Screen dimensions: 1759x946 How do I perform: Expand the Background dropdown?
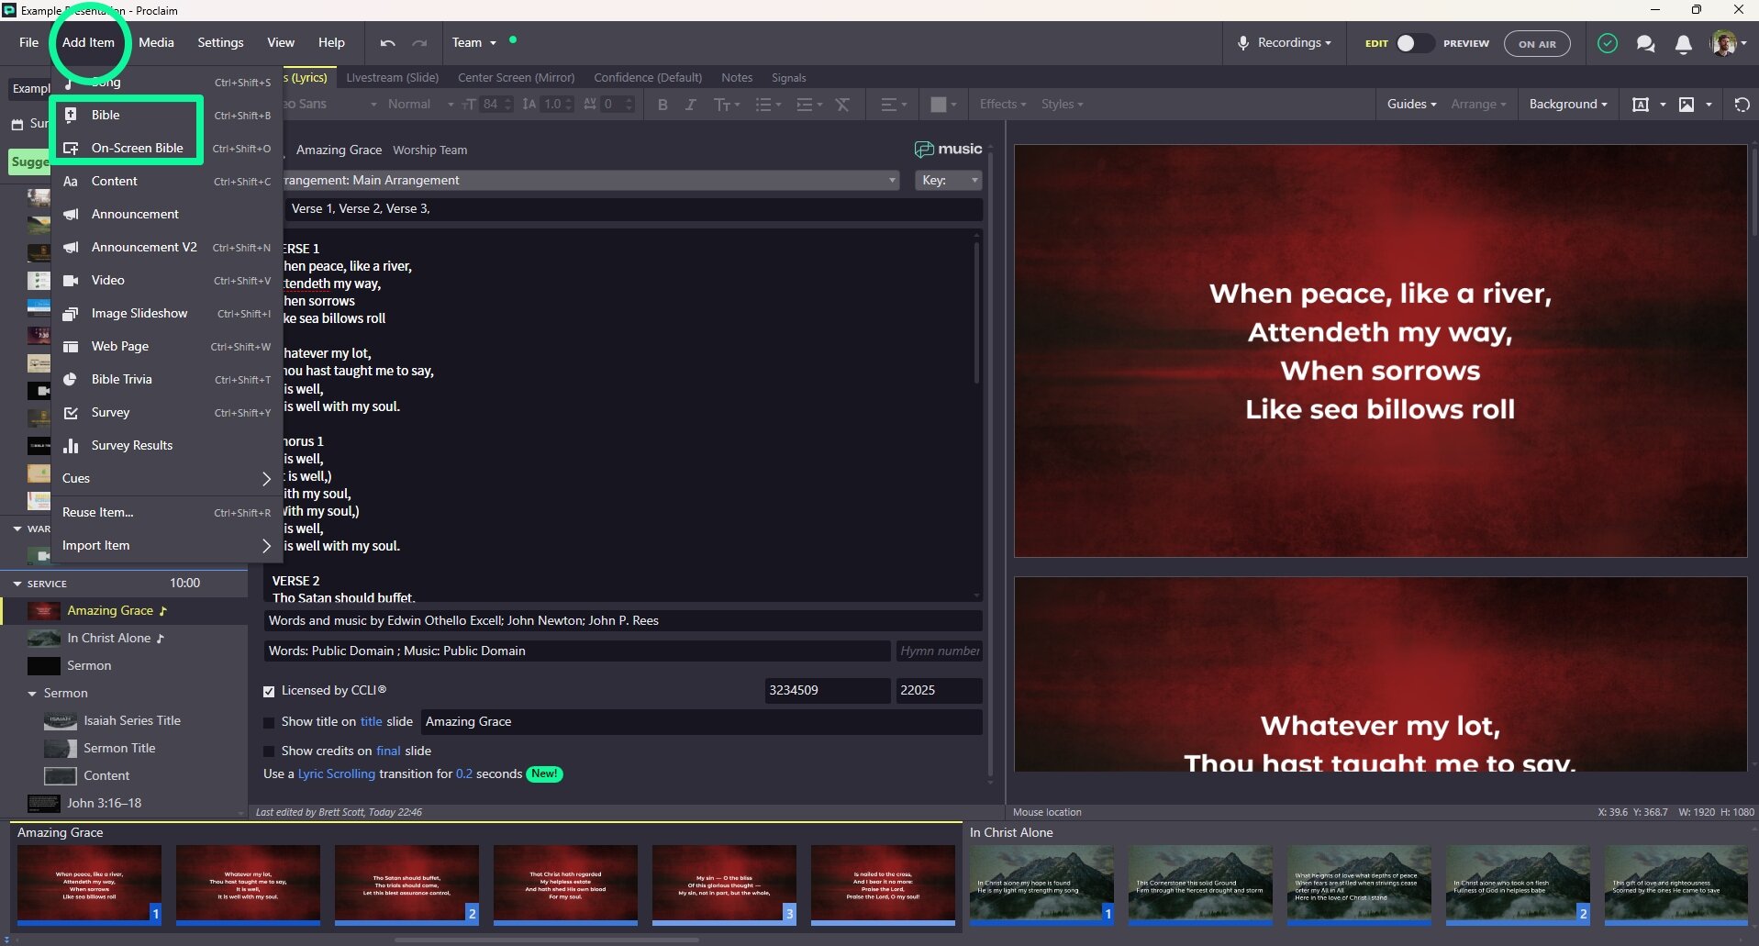[x=1567, y=105]
